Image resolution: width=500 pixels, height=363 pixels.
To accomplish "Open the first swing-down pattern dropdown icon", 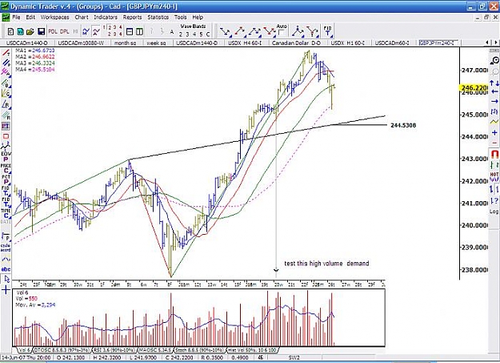I will [x=226, y=32].
